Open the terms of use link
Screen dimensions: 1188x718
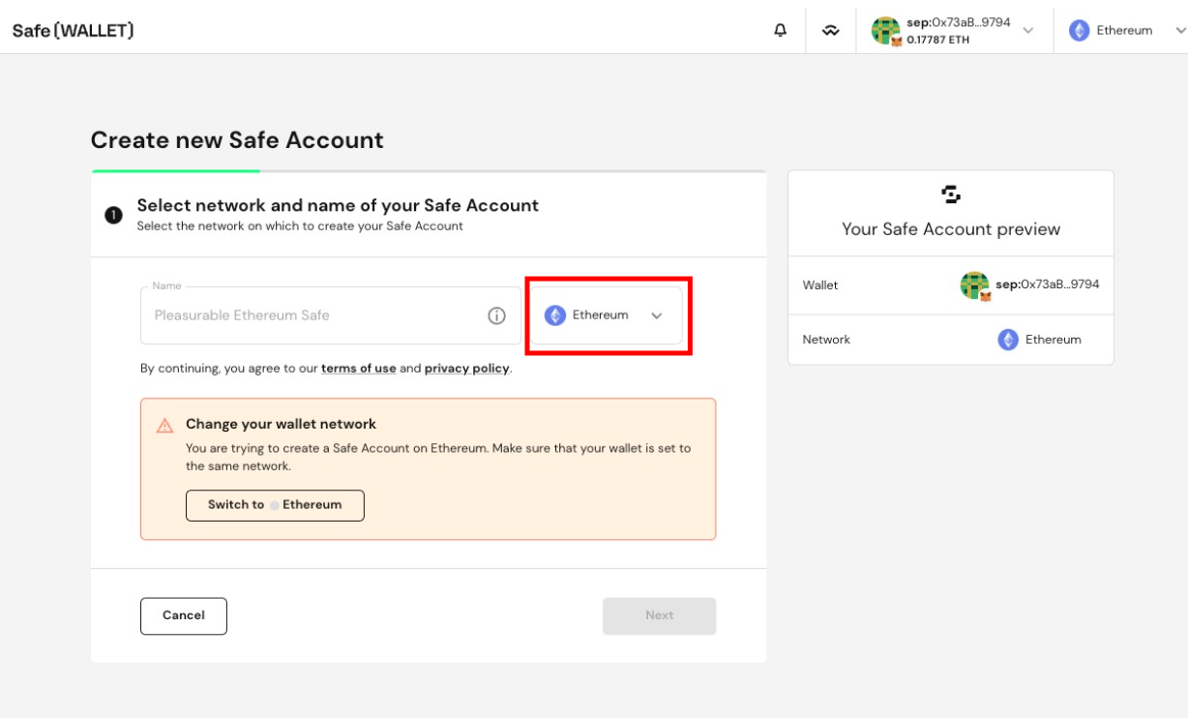pos(359,369)
